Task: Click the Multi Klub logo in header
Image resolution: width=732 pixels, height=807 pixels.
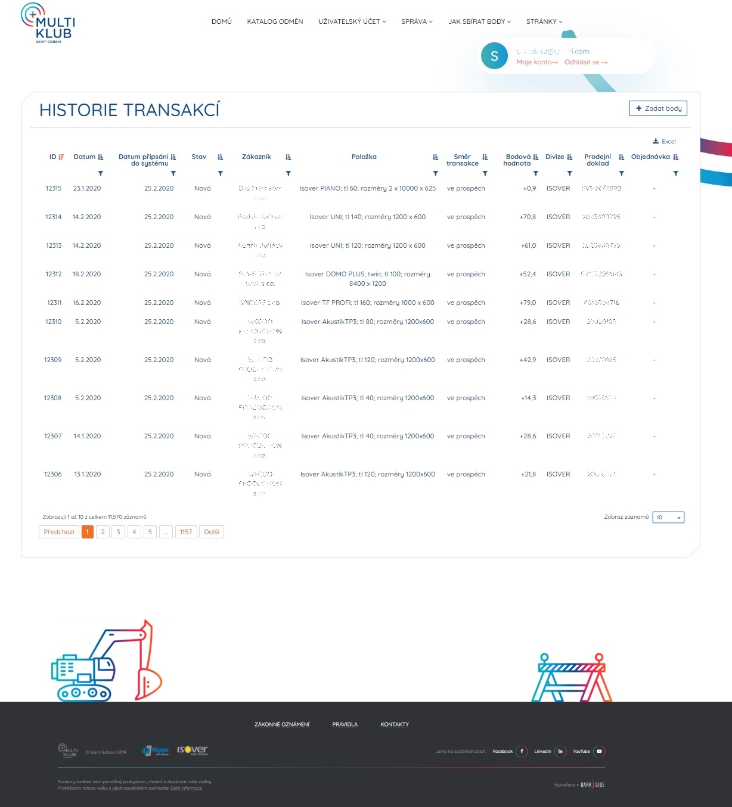Action: [48, 23]
